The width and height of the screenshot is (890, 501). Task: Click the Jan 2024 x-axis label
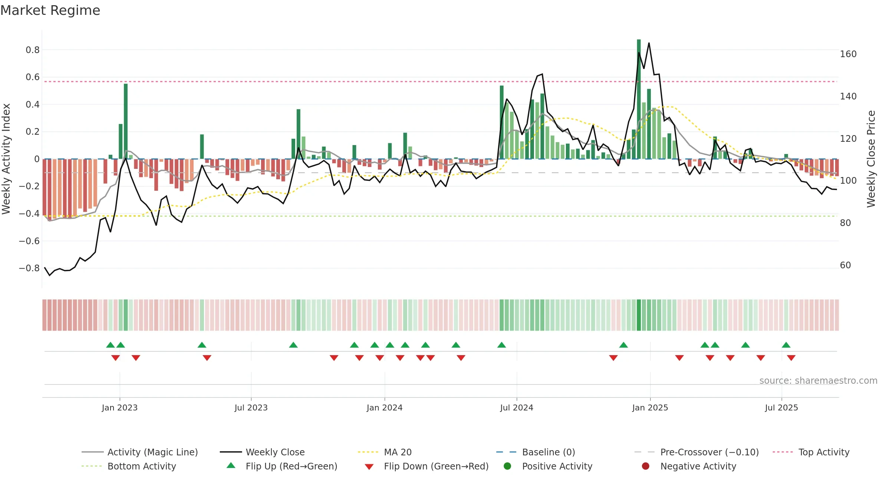point(385,407)
